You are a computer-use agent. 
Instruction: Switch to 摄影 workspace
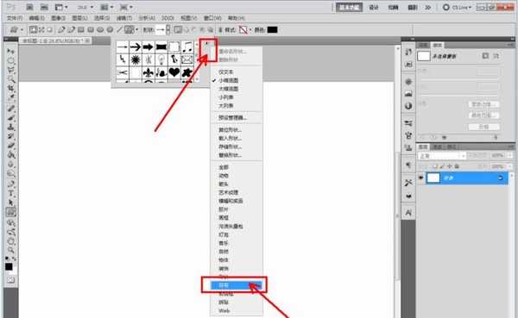tap(413, 7)
